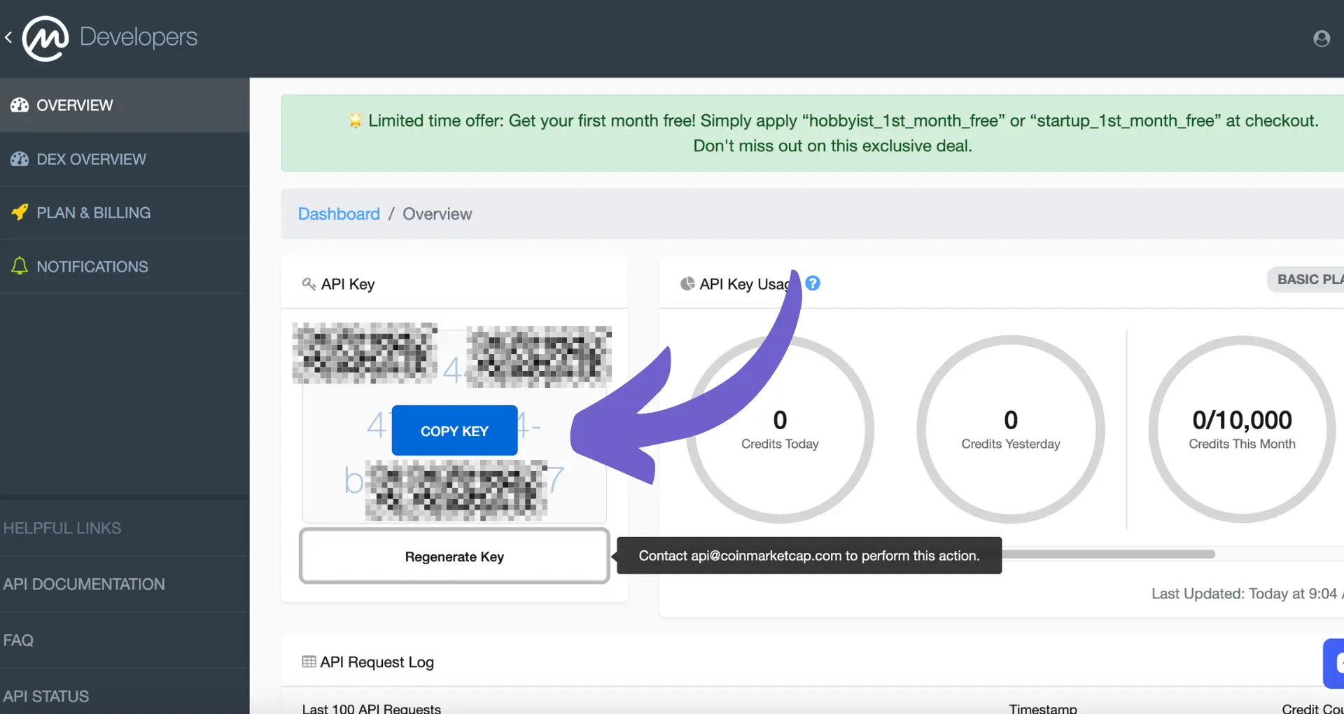Viewport: 1344px width, 714px height.
Task: Click the Notifications bell icon
Action: tap(20, 266)
